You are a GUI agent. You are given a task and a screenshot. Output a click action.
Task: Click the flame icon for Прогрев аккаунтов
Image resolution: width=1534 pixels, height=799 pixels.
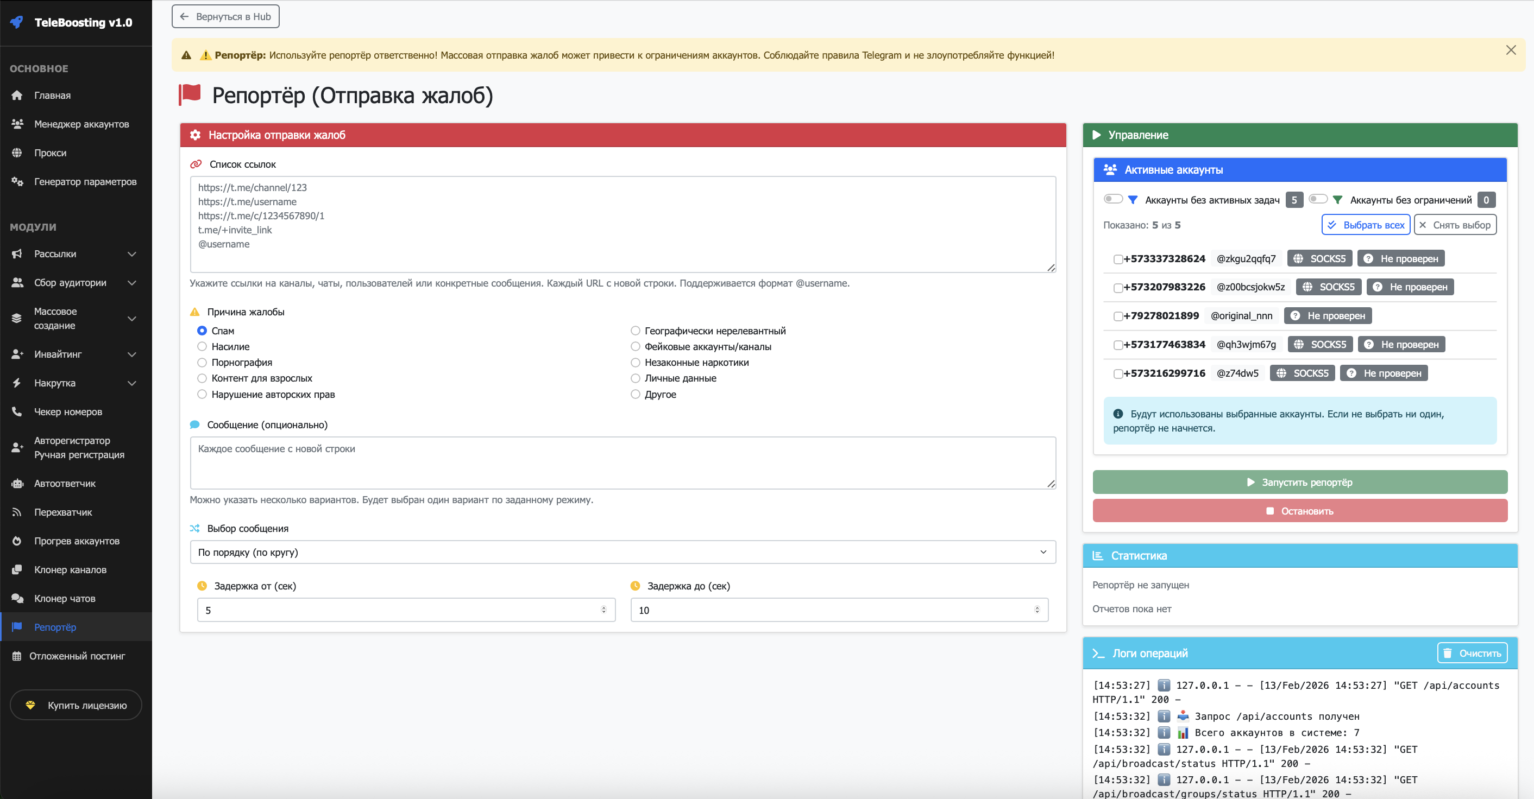coord(17,541)
